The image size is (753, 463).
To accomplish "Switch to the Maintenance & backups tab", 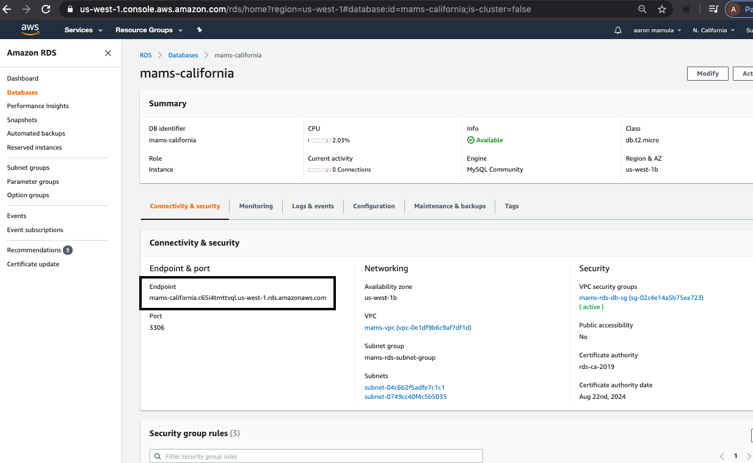I will 450,206.
